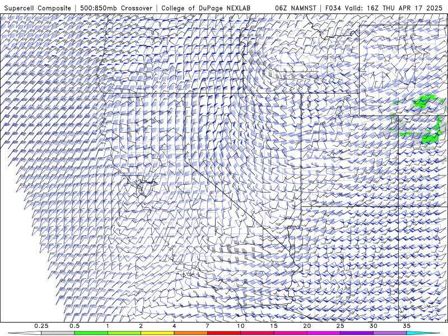Image resolution: width=448 pixels, height=336 pixels.
Task: Click the '500:850mb Crossover' header label
Action: pyautogui.click(x=116, y=8)
